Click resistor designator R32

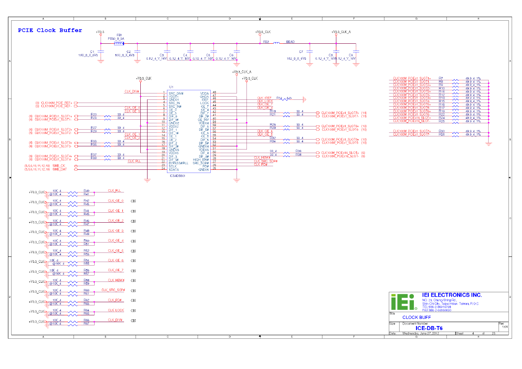click(x=273, y=138)
